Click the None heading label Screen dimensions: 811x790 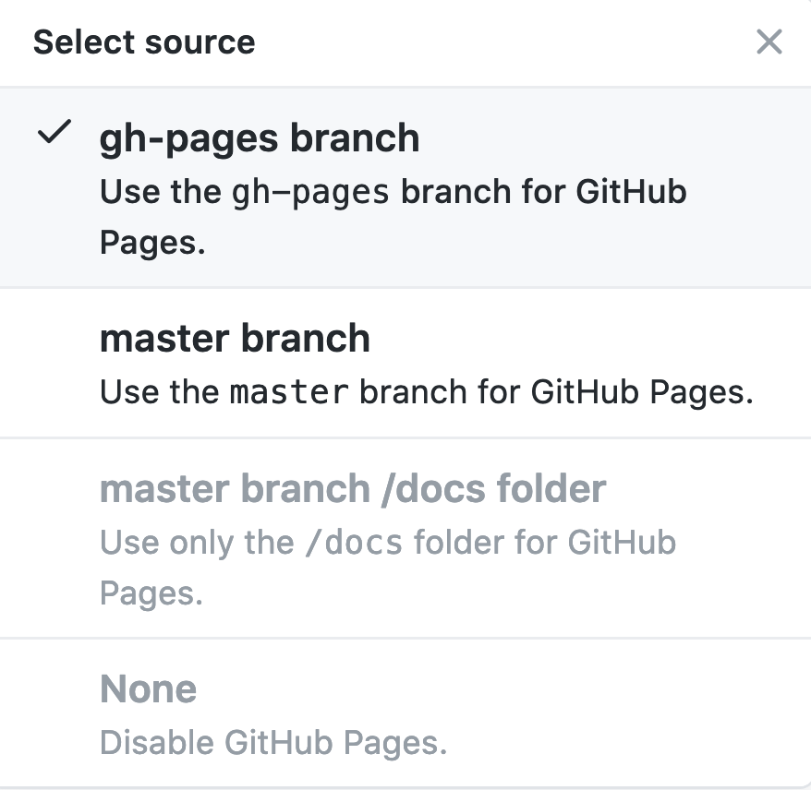[x=149, y=688]
